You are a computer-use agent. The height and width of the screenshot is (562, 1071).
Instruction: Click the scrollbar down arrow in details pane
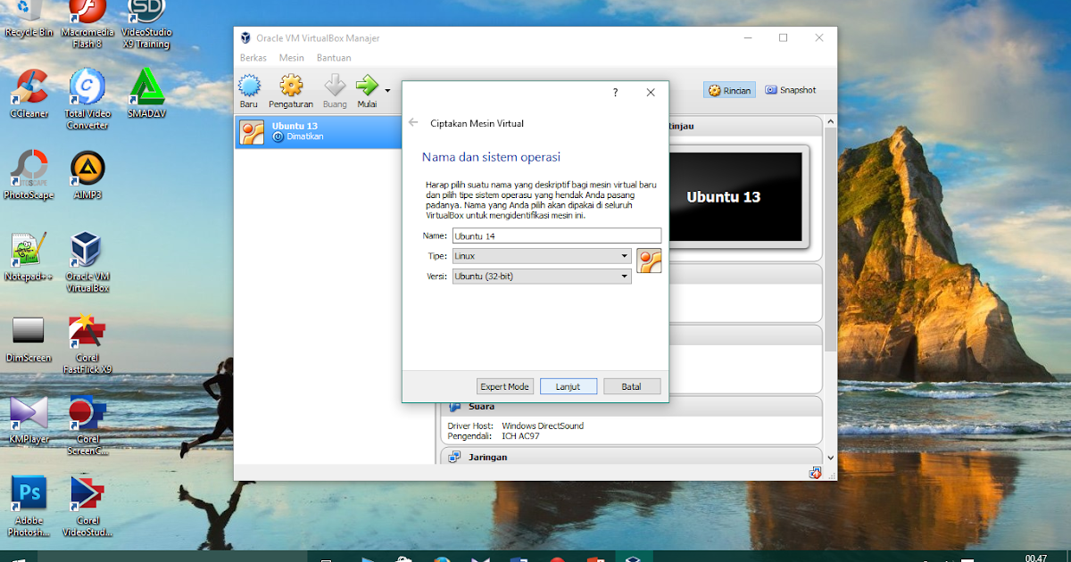point(831,457)
